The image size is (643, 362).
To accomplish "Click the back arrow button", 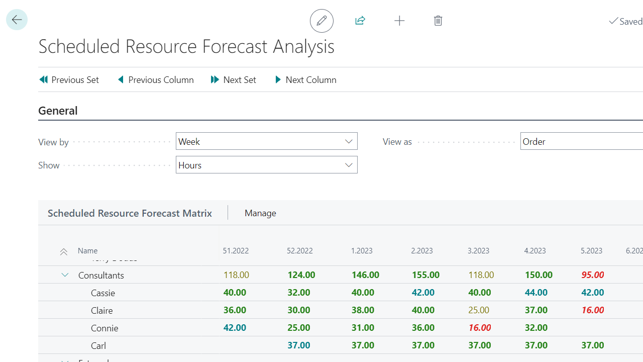I will coord(17,20).
